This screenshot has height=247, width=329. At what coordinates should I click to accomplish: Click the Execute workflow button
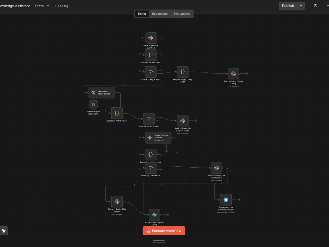164,231
